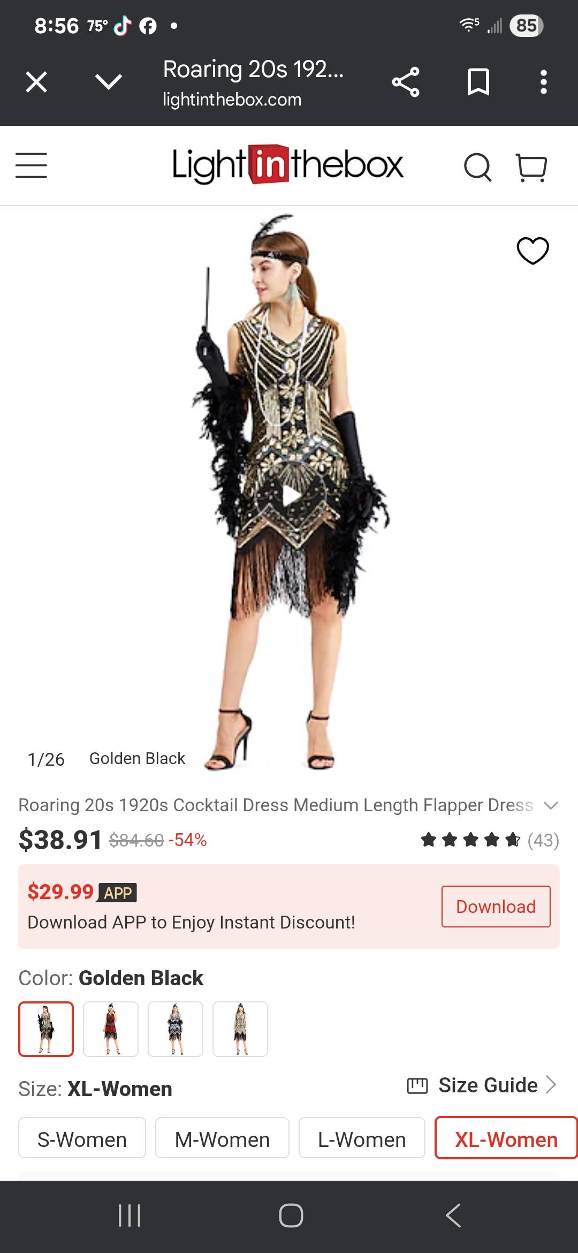Download the app for discount

coord(496,907)
